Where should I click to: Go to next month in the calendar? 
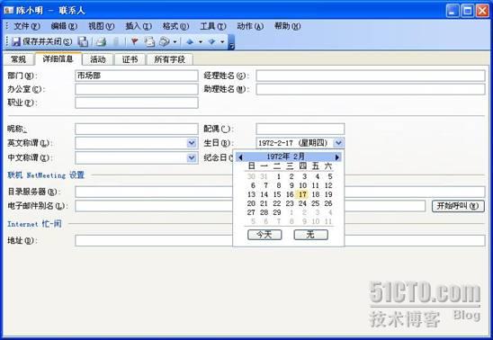[337, 157]
